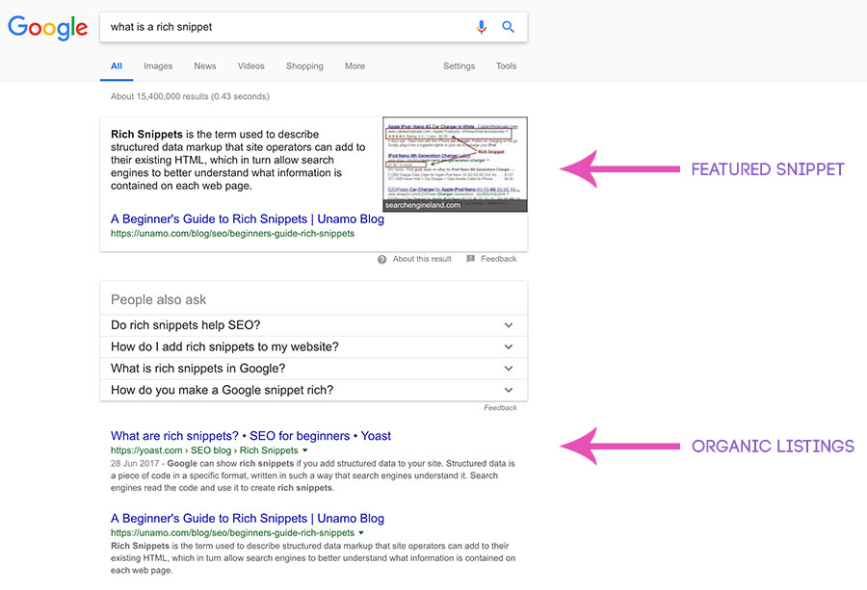Open organic Unamo Blog Beginner's Guide result
867x590 pixels.
point(248,519)
